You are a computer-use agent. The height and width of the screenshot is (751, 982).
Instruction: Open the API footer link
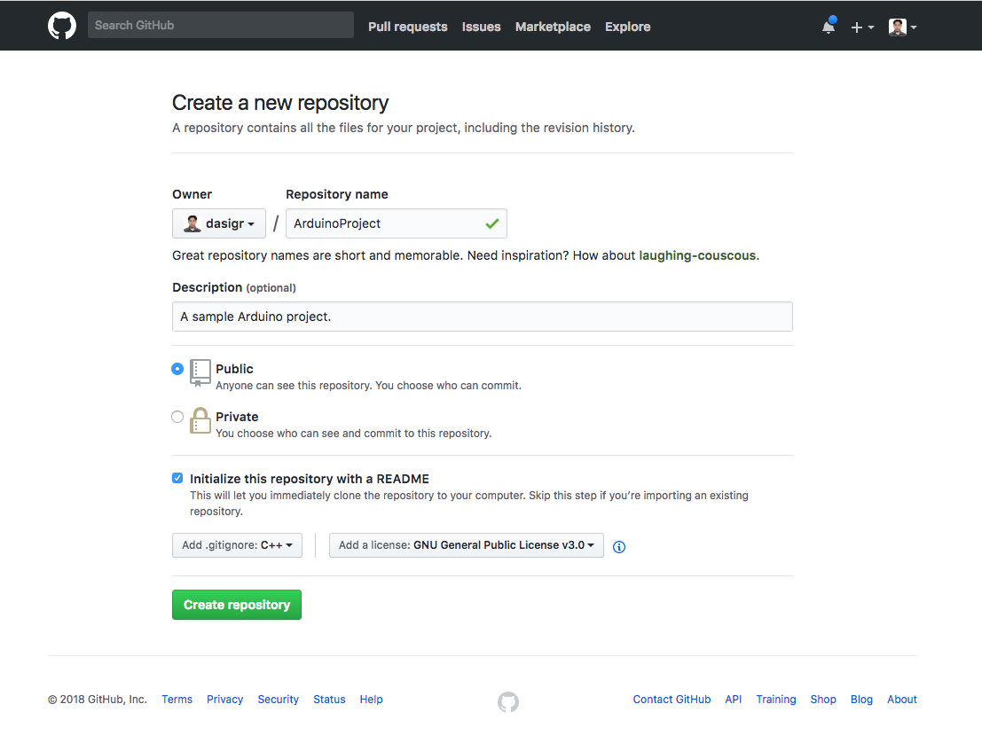click(734, 699)
